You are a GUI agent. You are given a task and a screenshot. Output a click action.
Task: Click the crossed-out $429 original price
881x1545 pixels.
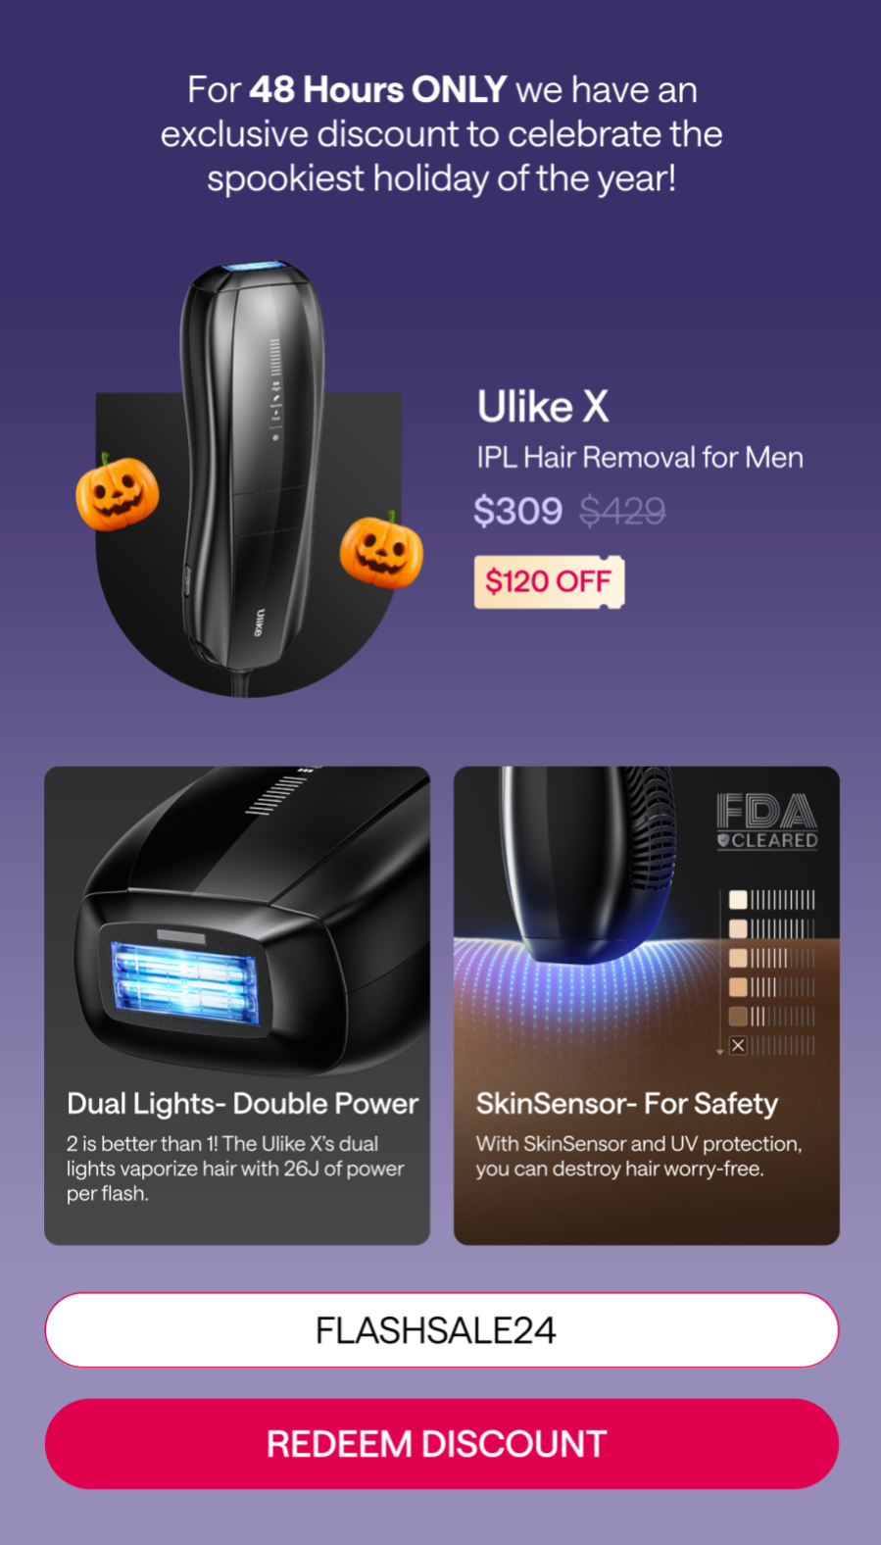622,511
